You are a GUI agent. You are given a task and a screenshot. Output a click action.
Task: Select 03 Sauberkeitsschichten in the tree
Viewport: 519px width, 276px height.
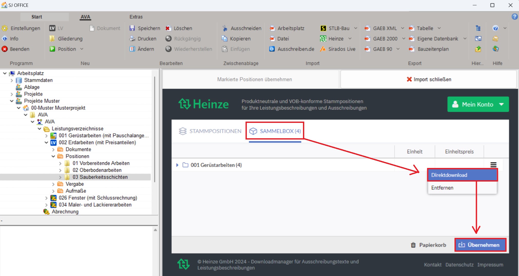(x=100, y=177)
